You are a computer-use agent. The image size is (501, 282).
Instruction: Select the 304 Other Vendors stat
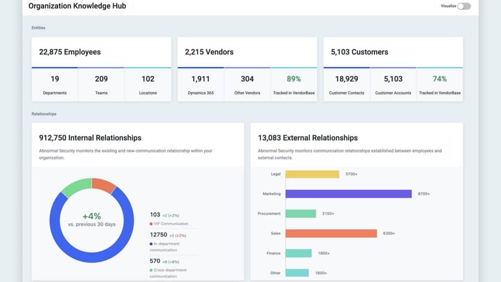click(x=247, y=85)
